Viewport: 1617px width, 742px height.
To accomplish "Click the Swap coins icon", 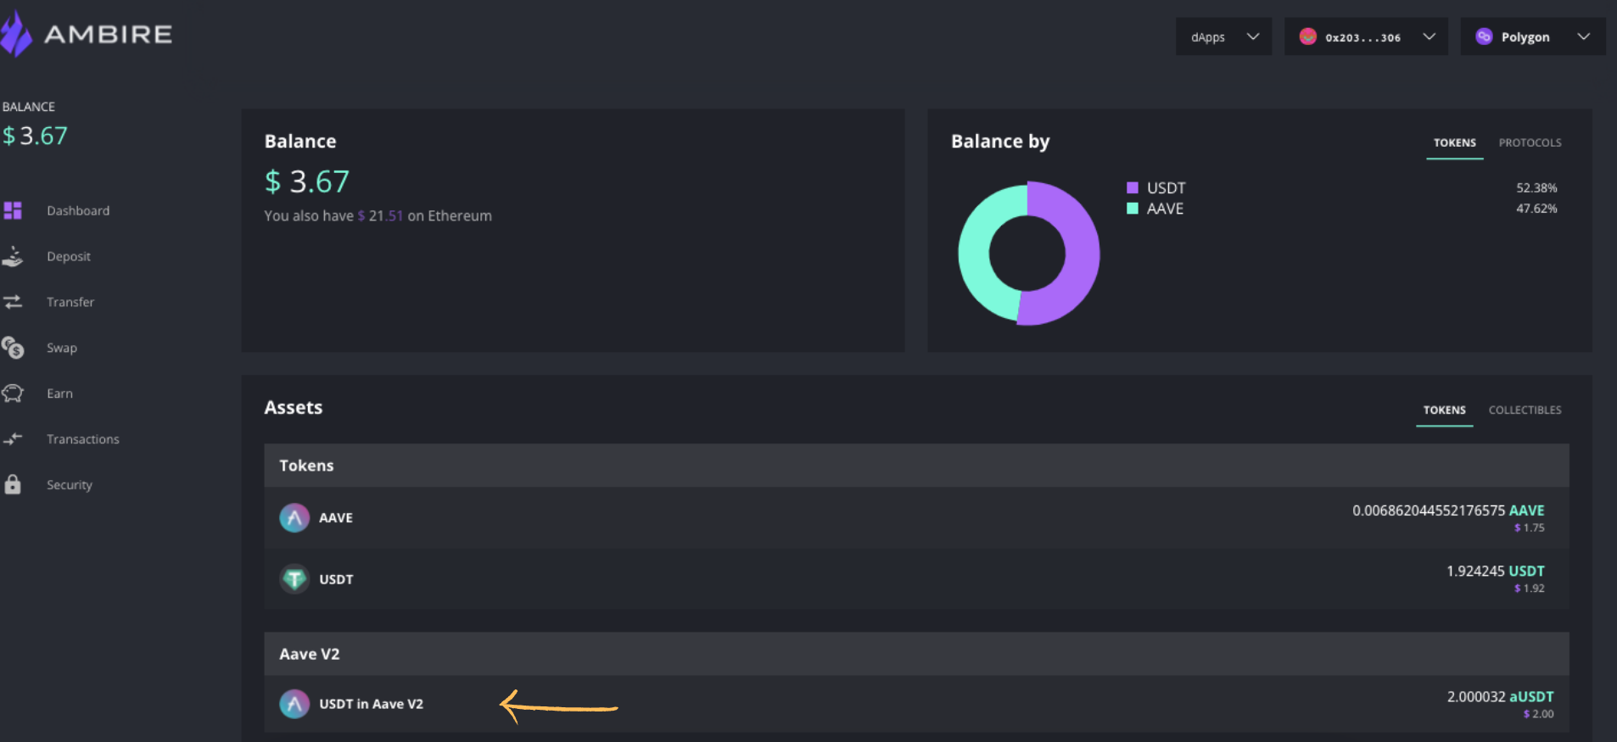I will 13,348.
